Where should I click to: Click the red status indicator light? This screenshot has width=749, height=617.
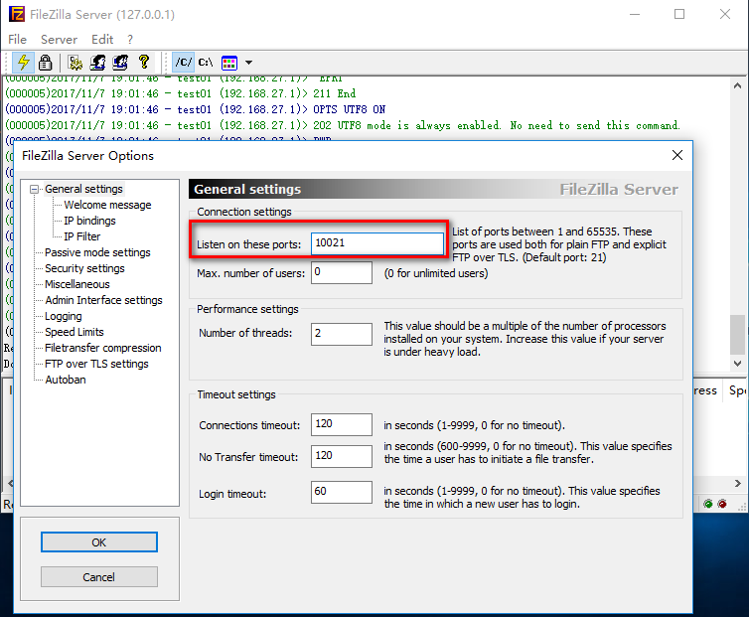click(722, 504)
